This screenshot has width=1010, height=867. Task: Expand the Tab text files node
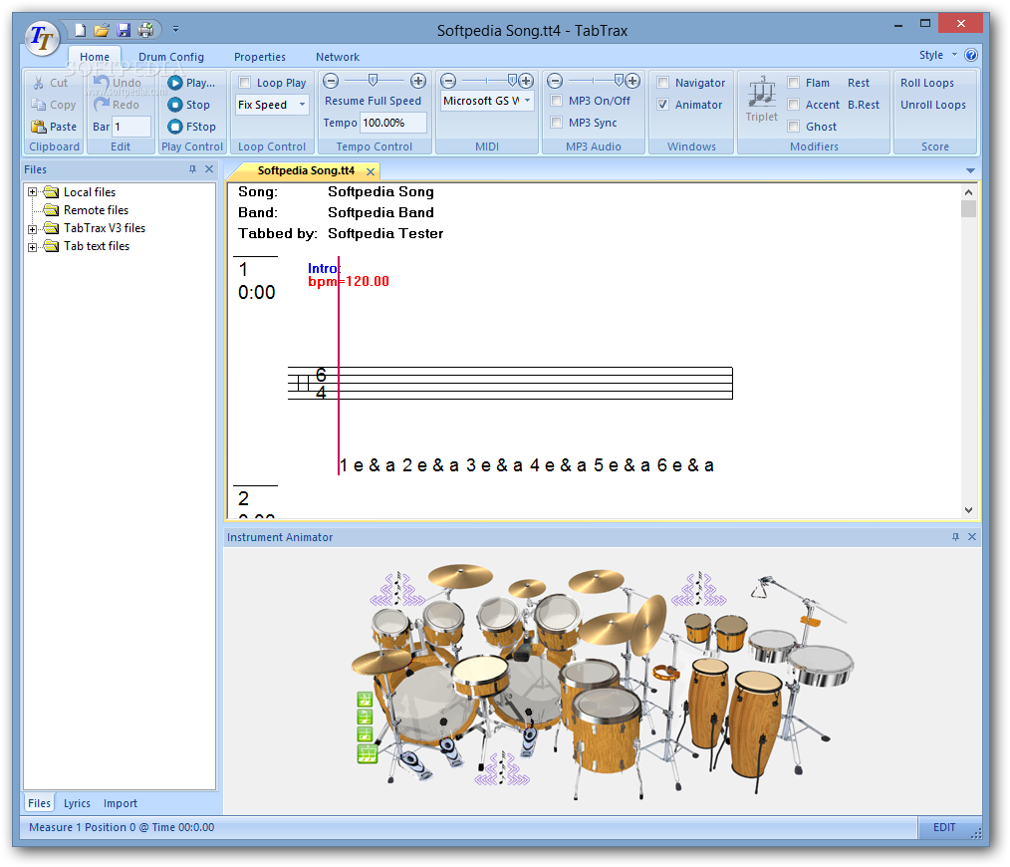[32, 247]
